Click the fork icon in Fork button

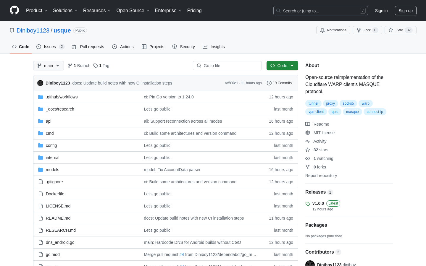tap(359, 30)
